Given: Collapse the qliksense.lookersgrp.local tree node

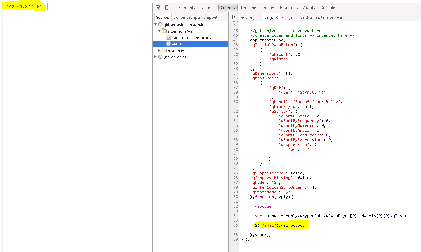Looking at the screenshot, I should tap(156, 25).
